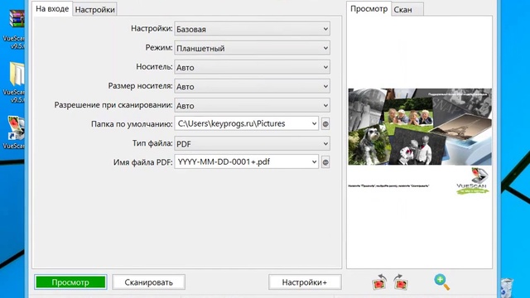Click the VueScan logo in preview

pos(473,181)
